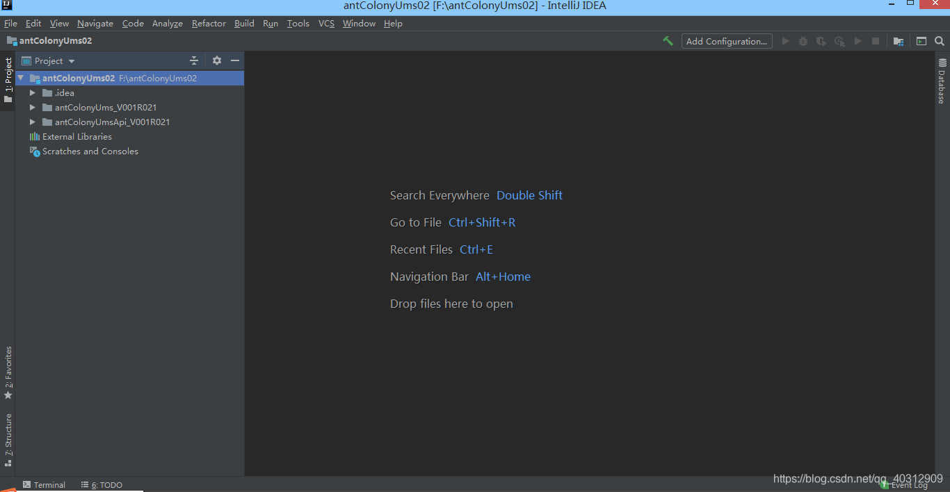Select antColonyUms_V001R021 tree row
The image size is (950, 492).
129,108
